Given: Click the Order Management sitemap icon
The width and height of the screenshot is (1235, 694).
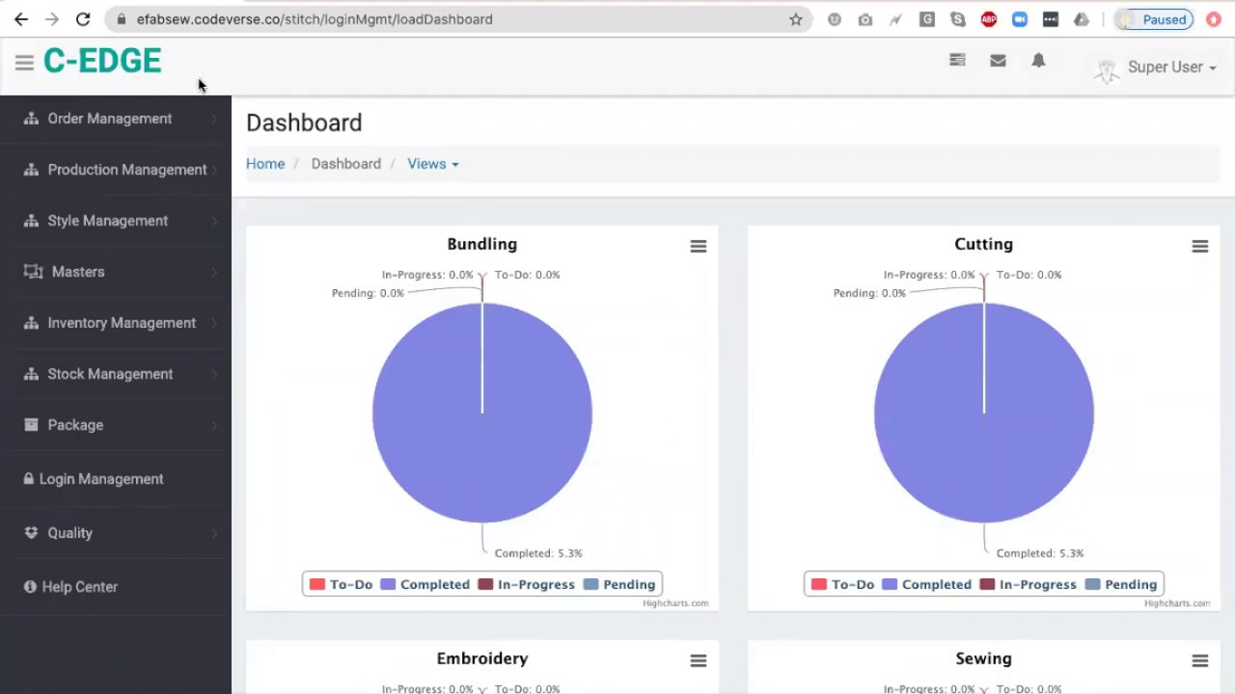Looking at the screenshot, I should [x=31, y=119].
